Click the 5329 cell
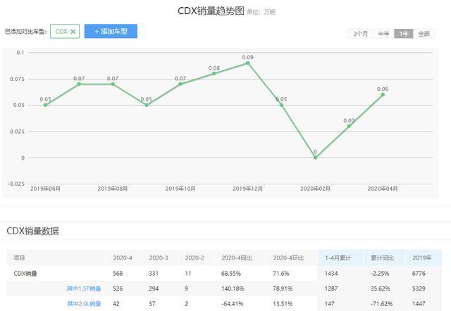This screenshot has width=451, height=311. click(419, 288)
